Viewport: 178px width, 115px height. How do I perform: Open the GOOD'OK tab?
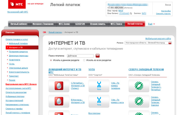80,24
